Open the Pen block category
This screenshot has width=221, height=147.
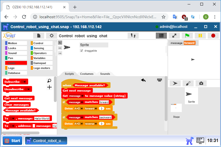pyautogui.click(x=16, y=58)
